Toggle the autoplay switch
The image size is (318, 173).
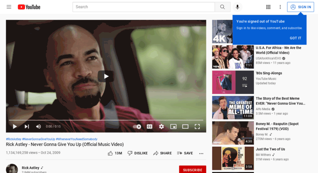(137, 127)
